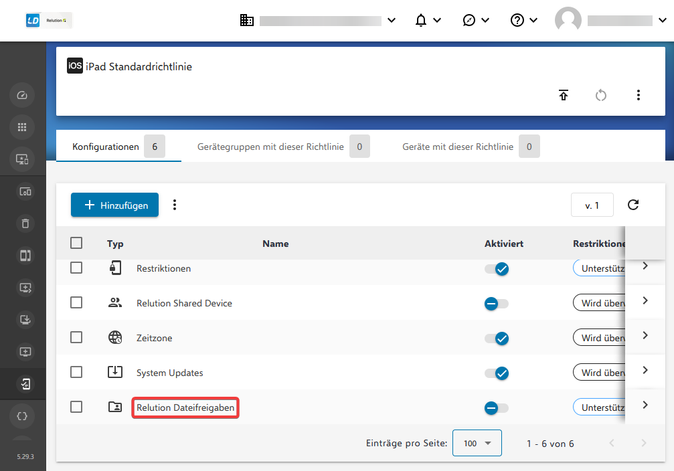Viewport: 674px width, 471px height.
Task: Click the organization building icon
Action: (247, 20)
